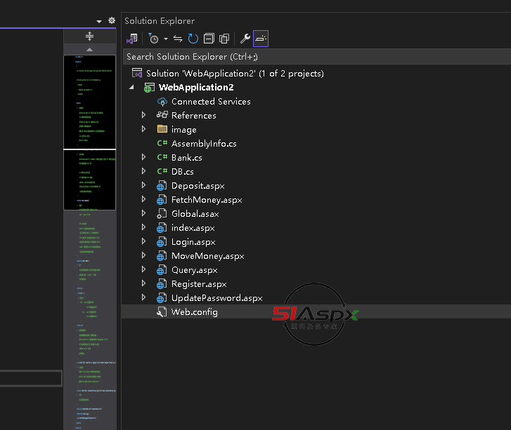Expand FetchMoney.aspx node
Viewport: 511px width, 430px height.
143,199
